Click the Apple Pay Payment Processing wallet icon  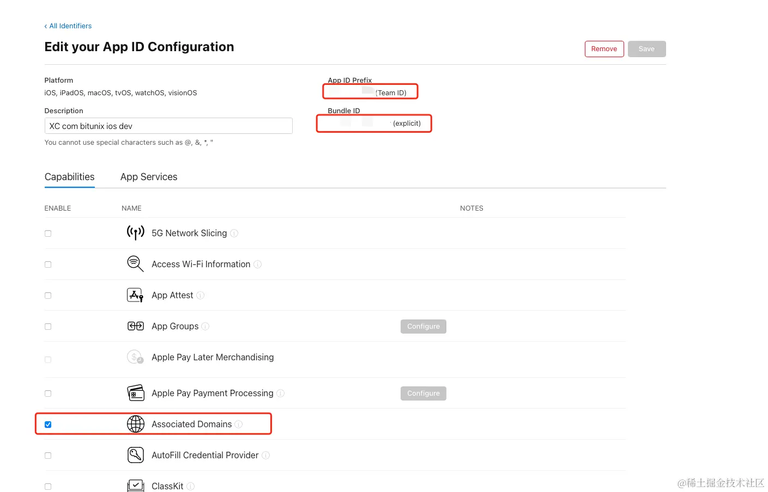pyautogui.click(x=135, y=392)
